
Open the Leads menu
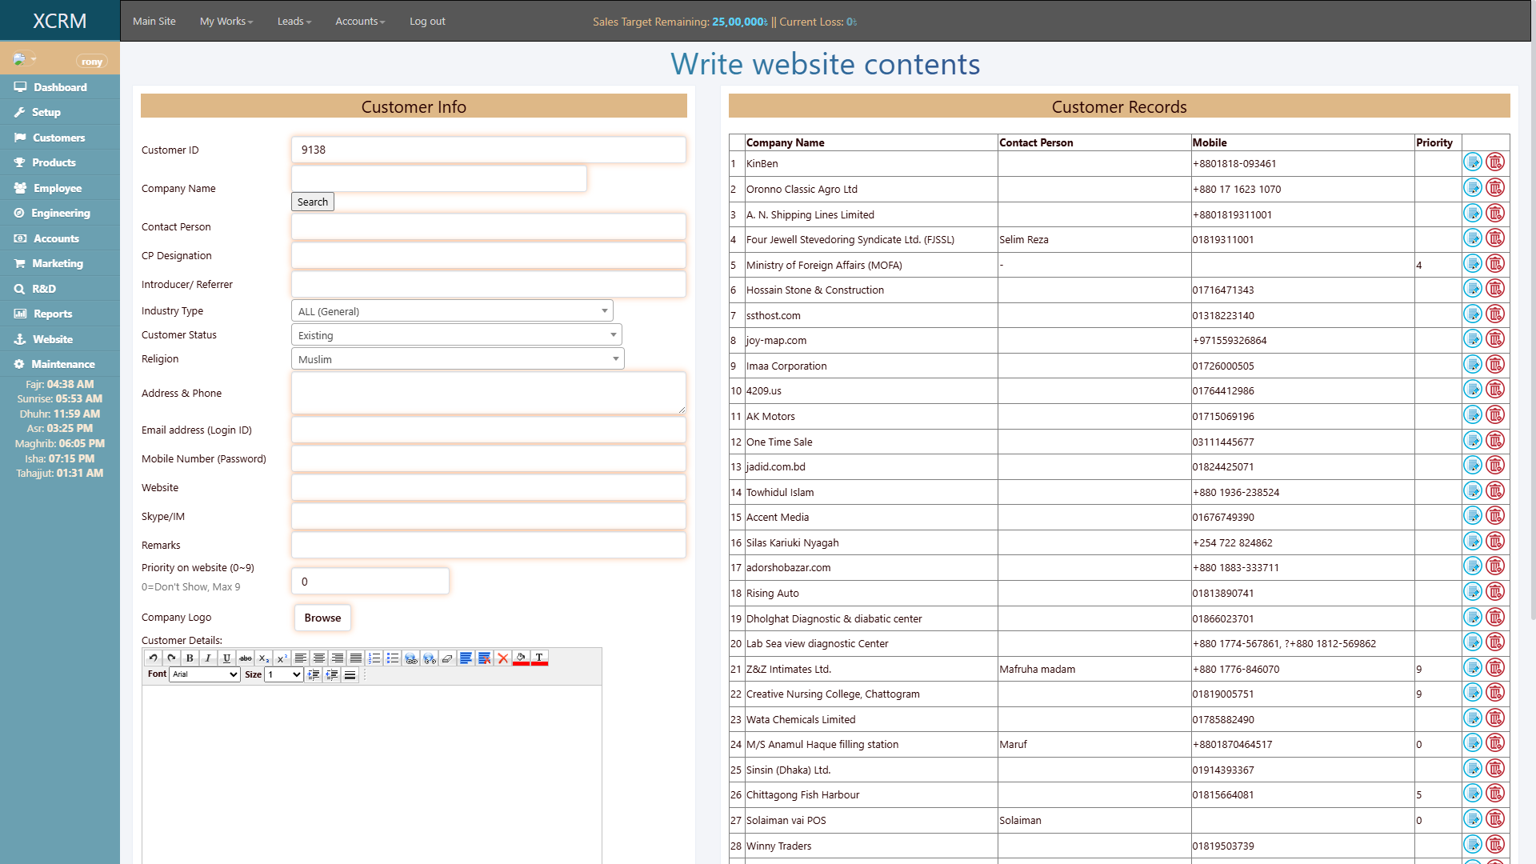pyautogui.click(x=293, y=22)
